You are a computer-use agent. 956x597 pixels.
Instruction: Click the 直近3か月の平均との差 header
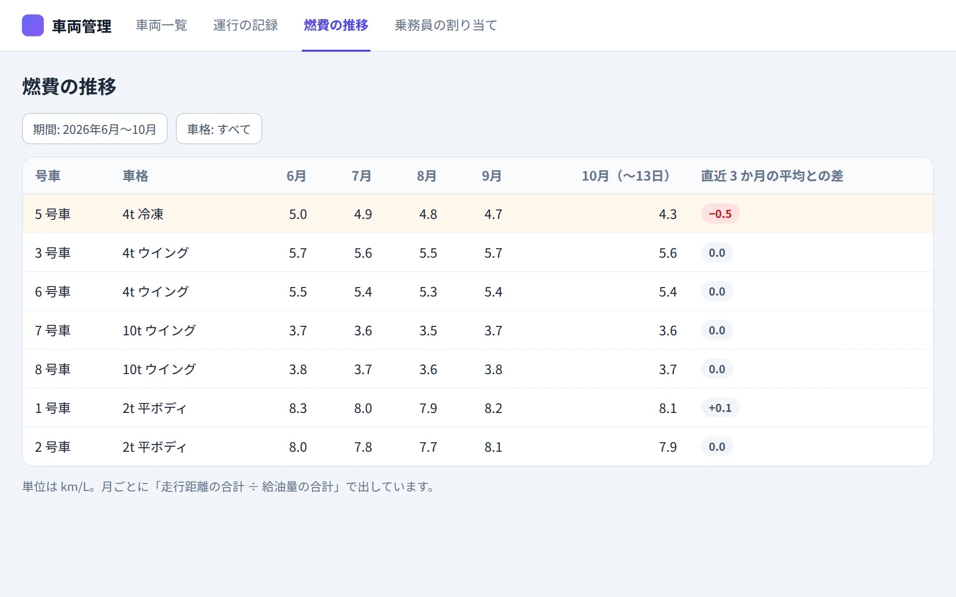(772, 176)
